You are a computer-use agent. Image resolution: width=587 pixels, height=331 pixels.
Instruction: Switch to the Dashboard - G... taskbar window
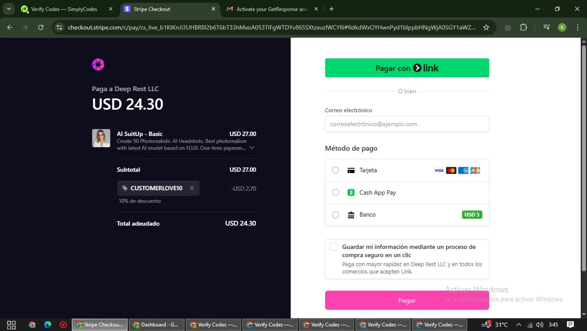point(156,325)
